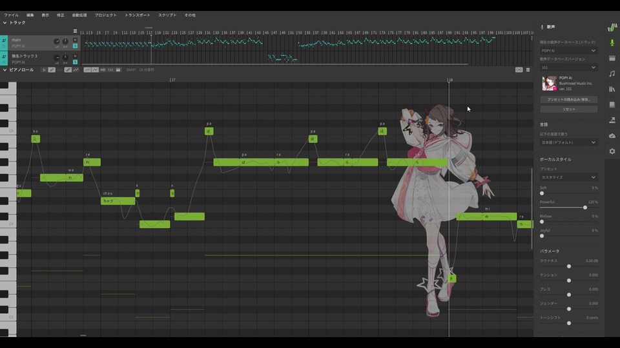Click プリセットの読み込み/保存 button
620x348 pixels.
tap(568, 99)
